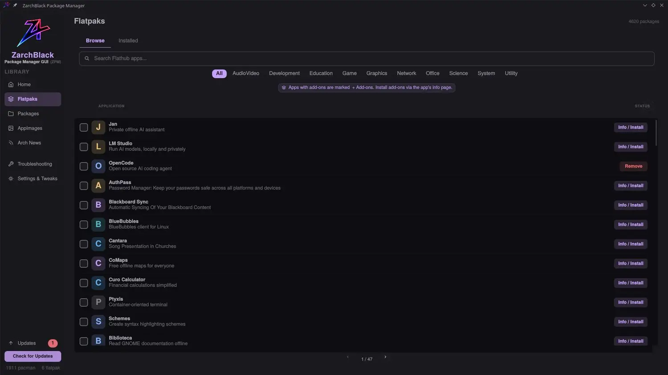Viewport: 668px width, 375px height.
Task: Switch to the Installed tab
Action: [128, 40]
